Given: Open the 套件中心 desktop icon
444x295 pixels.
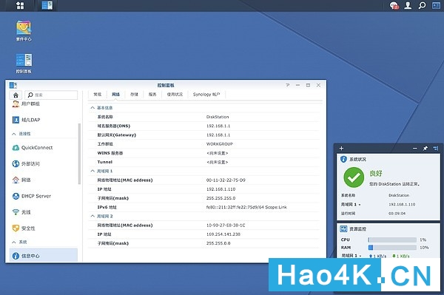Looking at the screenshot, I should [24, 31].
